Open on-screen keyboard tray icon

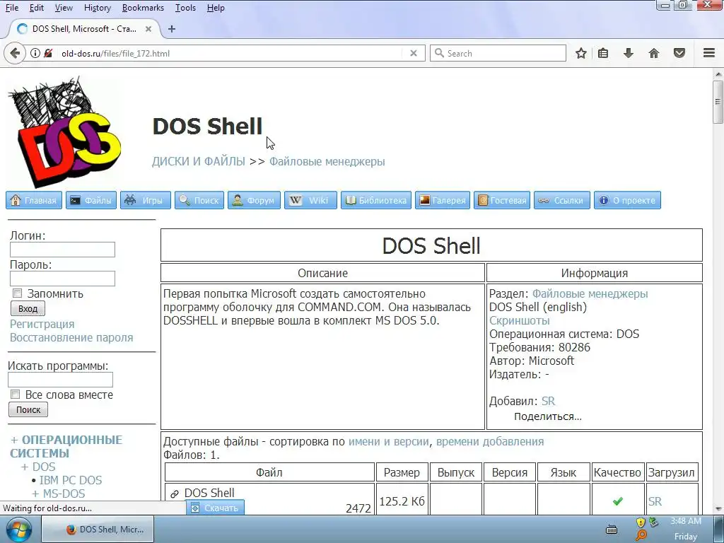tap(612, 530)
